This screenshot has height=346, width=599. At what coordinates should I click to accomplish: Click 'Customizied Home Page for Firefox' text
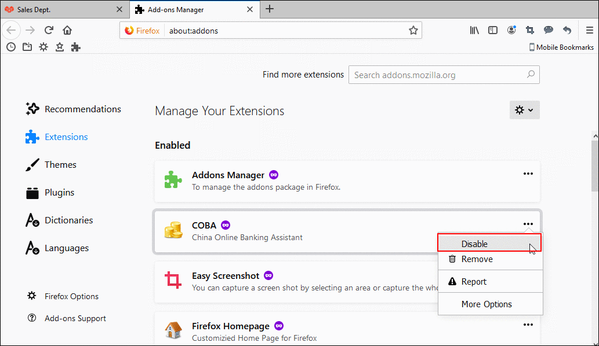pos(255,338)
